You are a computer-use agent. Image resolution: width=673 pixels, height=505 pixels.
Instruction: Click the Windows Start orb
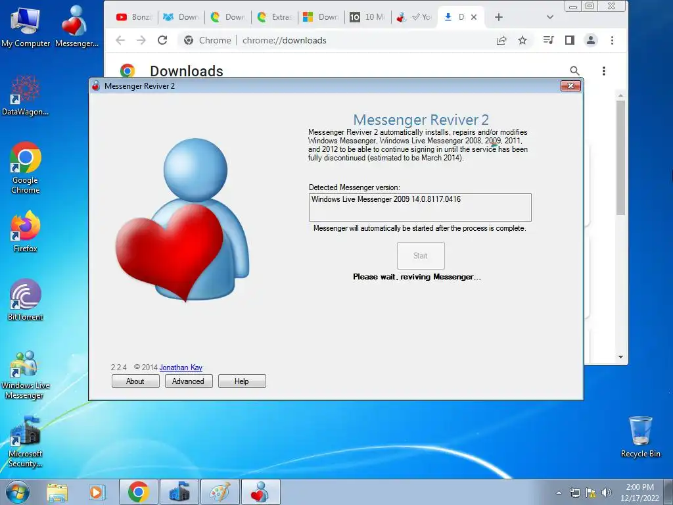point(18,492)
